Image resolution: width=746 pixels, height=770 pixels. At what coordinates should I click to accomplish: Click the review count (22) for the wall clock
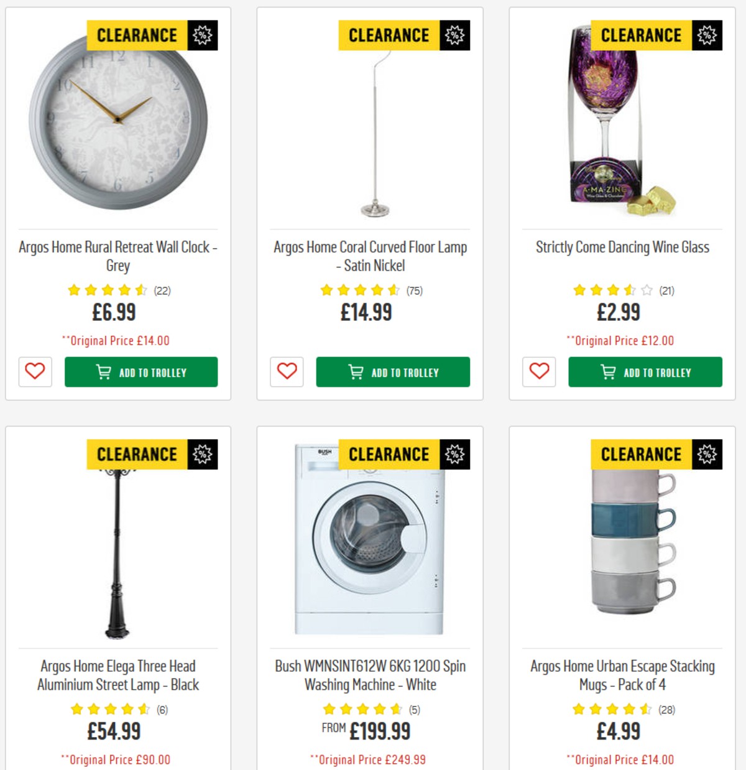pos(160,289)
